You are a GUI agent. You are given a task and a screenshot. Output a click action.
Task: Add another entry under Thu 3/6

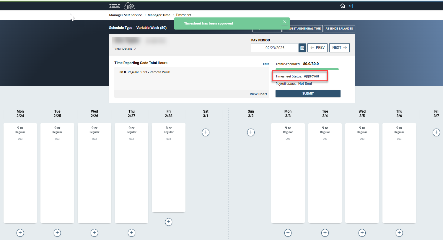pos(399,233)
